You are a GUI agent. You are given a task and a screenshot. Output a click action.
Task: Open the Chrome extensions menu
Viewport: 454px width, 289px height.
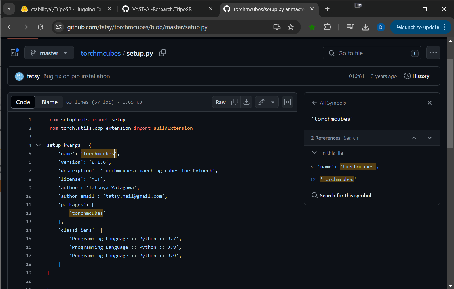[328, 27]
